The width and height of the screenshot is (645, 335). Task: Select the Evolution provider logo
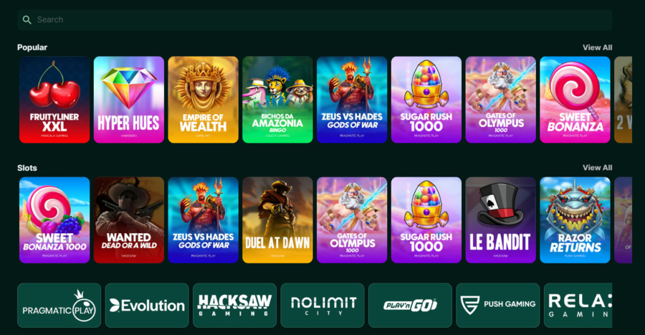pos(147,306)
